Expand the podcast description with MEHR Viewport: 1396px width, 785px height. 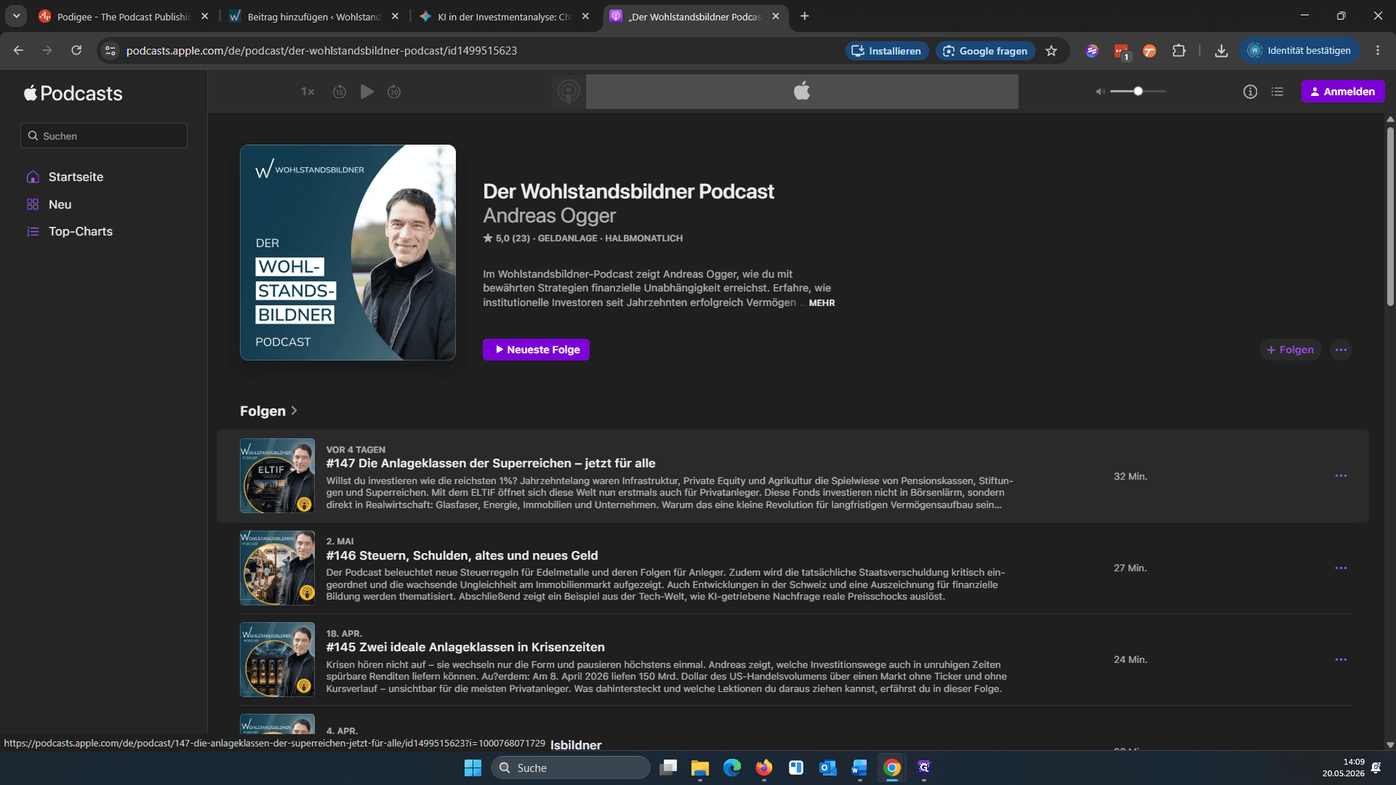click(x=822, y=303)
